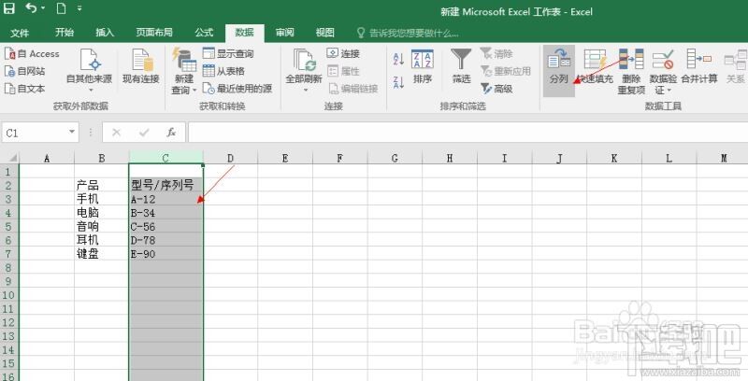Open the 文件 tab
The height and width of the screenshot is (381, 748).
click(x=20, y=33)
